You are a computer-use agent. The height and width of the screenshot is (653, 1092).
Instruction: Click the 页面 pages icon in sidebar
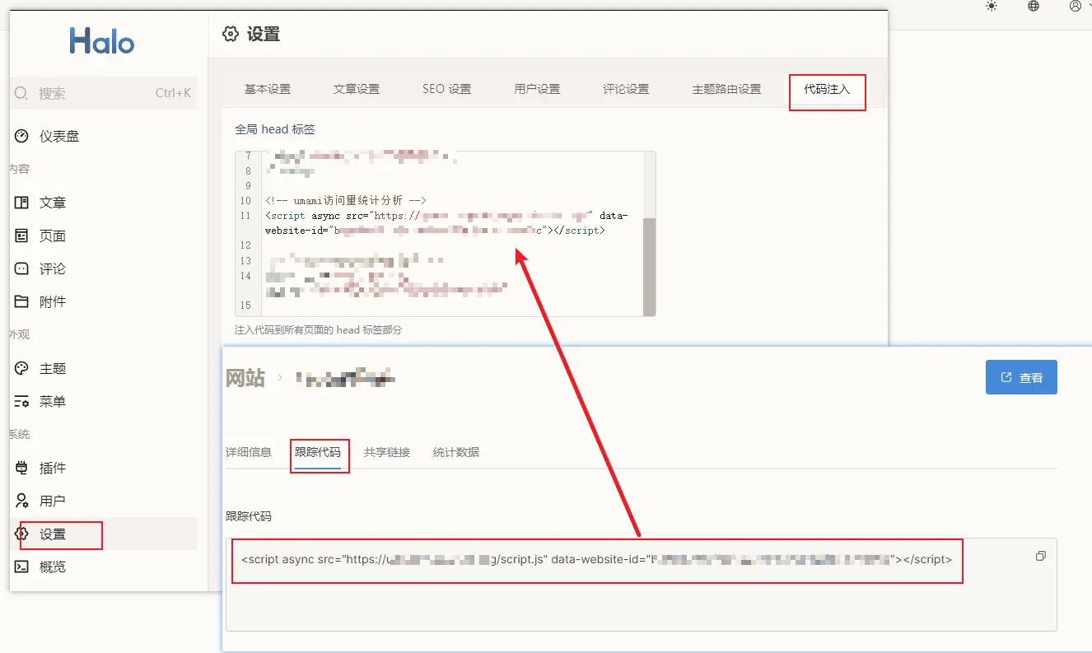click(x=22, y=236)
